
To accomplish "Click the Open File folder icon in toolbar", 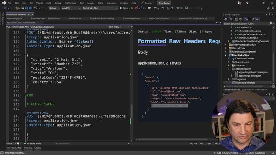I will [22, 8].
